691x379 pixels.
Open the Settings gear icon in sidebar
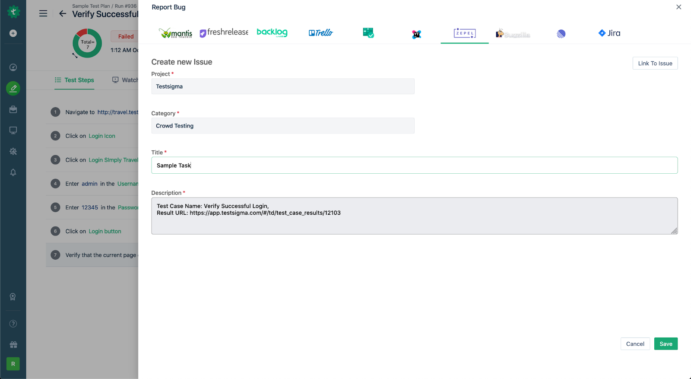13,151
